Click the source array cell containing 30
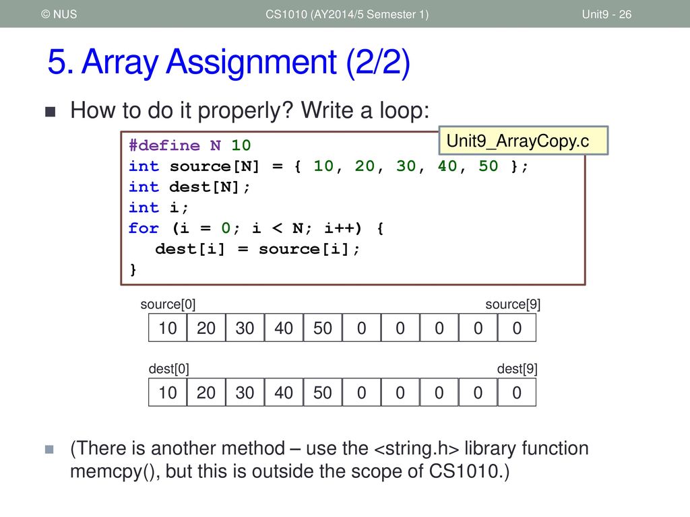The height and width of the screenshot is (517, 690). point(245,328)
